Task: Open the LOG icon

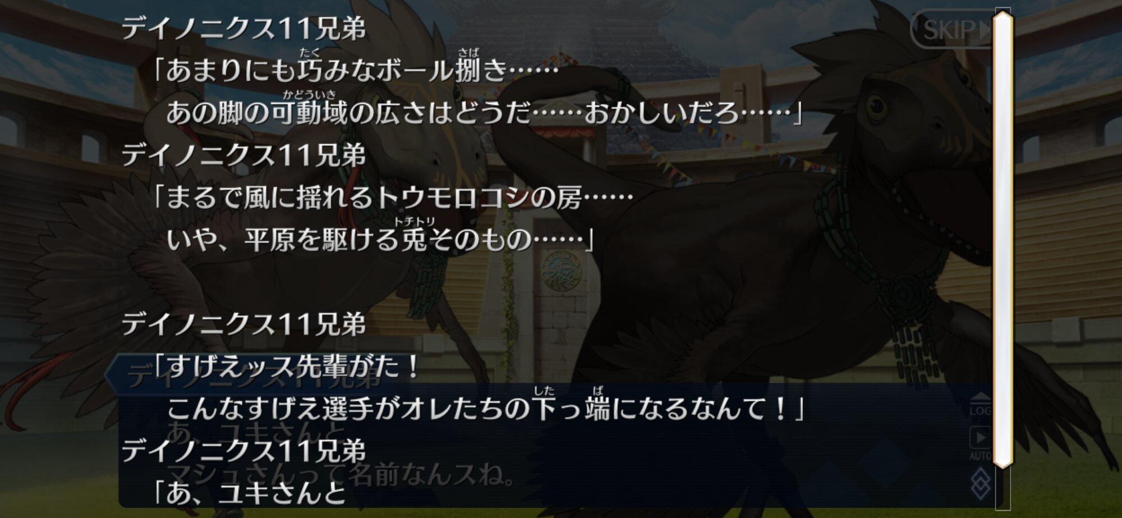Action: point(980,405)
